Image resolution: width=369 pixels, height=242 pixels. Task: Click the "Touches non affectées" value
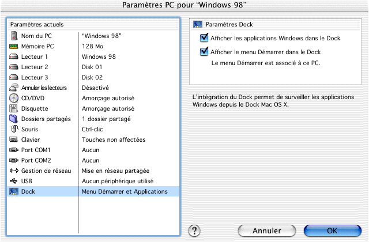114,139
